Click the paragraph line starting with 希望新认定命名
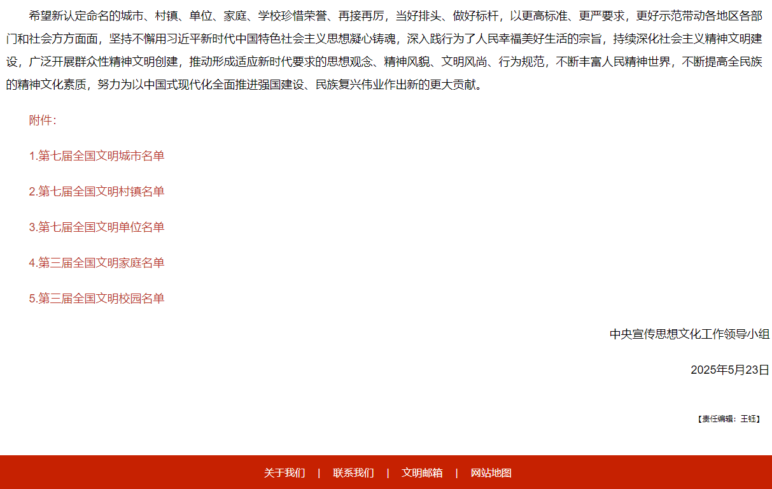The image size is (772, 489). coord(395,16)
